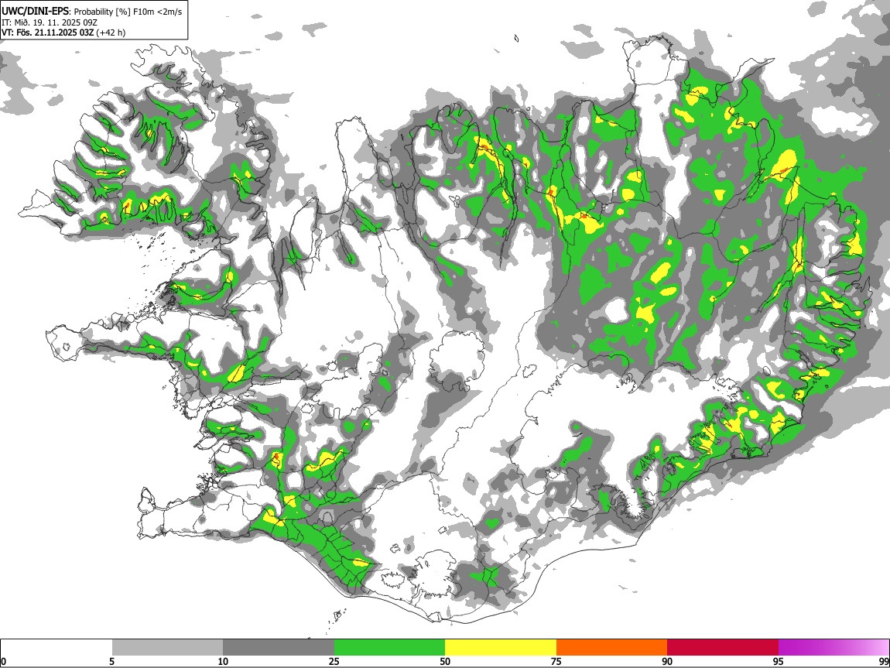Click the legend value label 75
Viewport: 890px width, 668px height.
[x=556, y=661]
